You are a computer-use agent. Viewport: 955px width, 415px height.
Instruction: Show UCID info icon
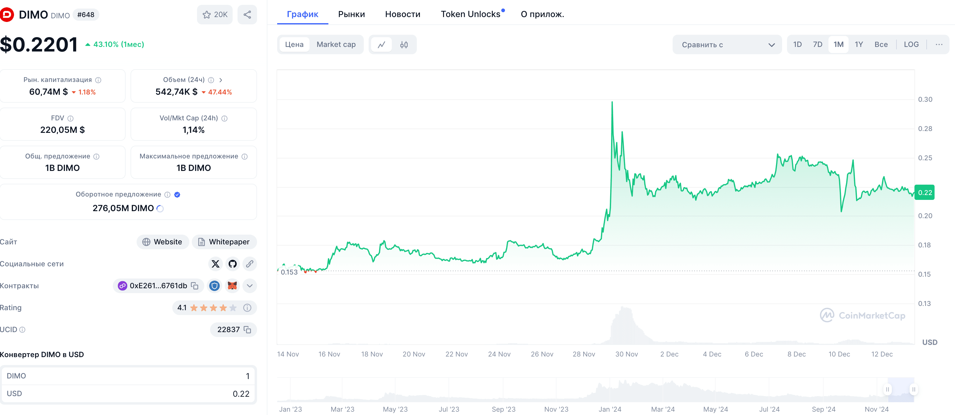pyautogui.click(x=22, y=330)
